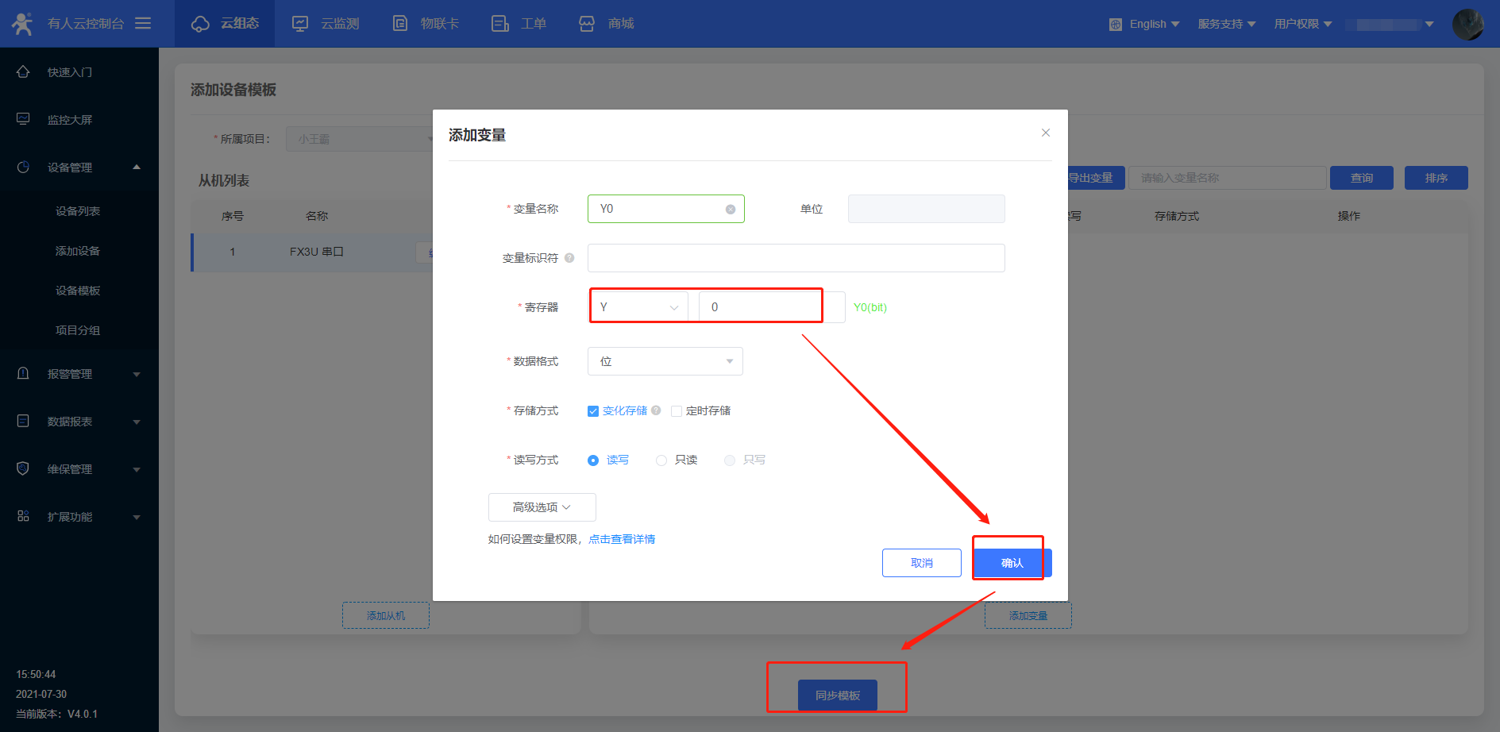
Task: Click the 确认 button
Action: point(1012,563)
